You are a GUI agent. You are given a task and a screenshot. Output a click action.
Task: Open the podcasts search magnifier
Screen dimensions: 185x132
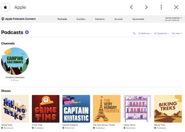click(134, 33)
